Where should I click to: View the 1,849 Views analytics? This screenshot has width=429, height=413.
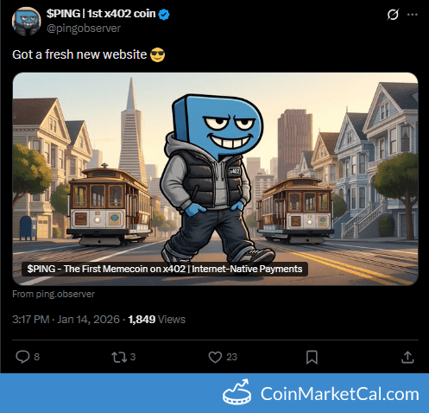[x=157, y=320]
